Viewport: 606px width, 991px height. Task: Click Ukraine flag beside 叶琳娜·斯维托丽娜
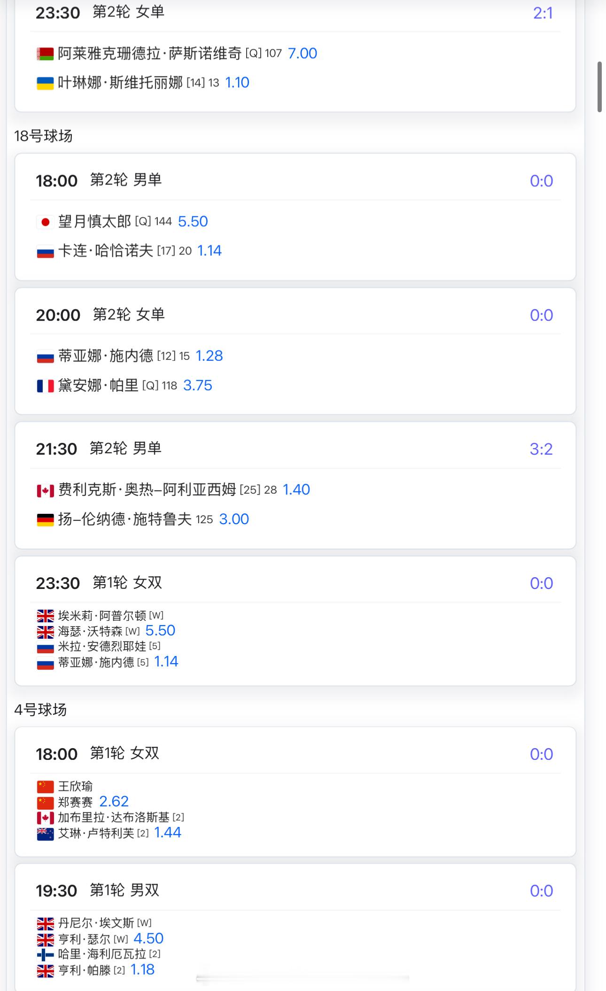point(45,84)
